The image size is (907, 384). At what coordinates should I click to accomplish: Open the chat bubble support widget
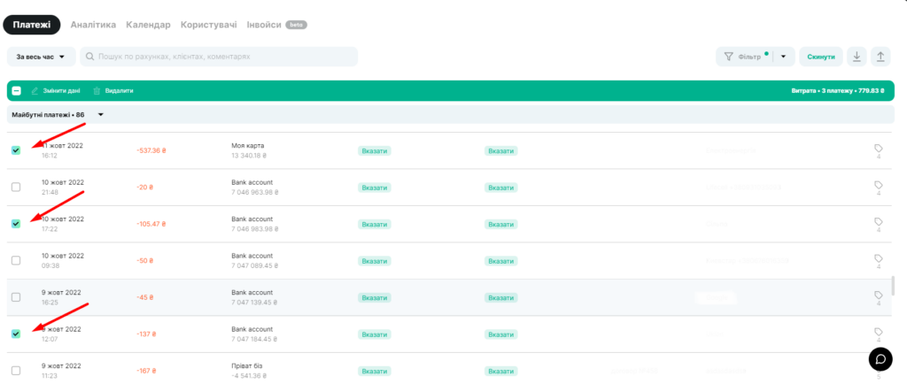(x=880, y=358)
